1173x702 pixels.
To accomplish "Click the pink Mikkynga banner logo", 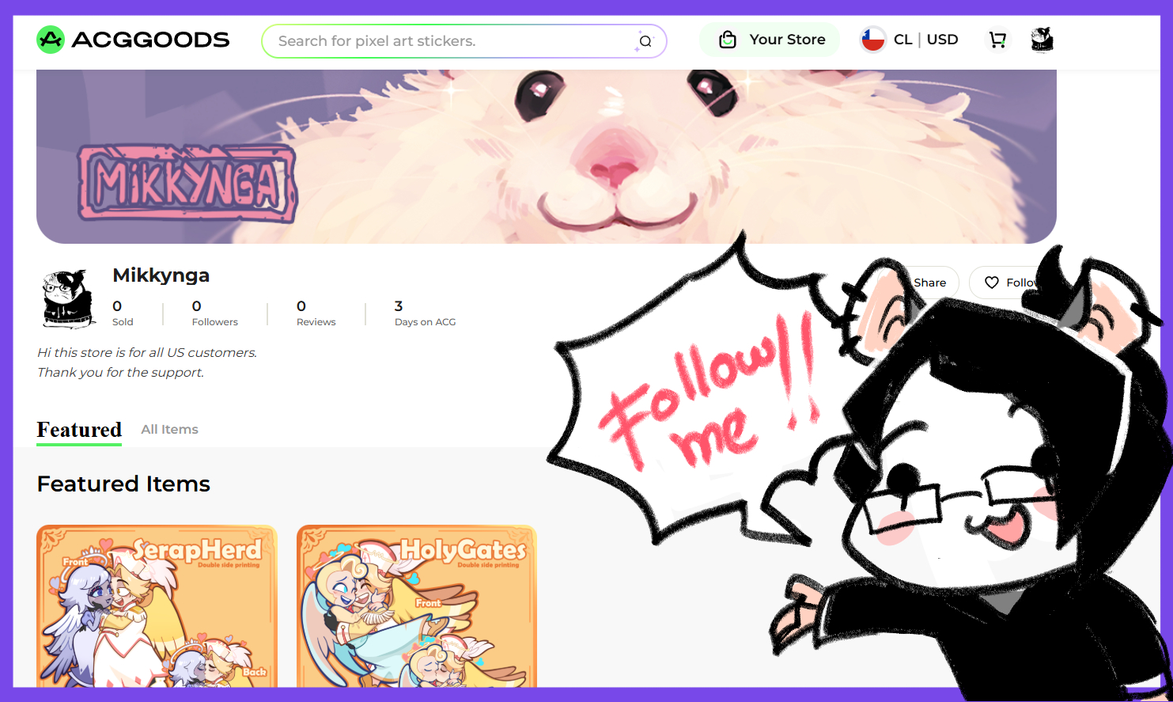I will click(x=187, y=184).
